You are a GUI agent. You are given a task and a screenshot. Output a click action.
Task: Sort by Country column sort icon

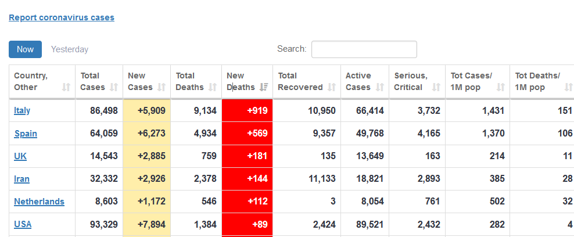point(66,87)
